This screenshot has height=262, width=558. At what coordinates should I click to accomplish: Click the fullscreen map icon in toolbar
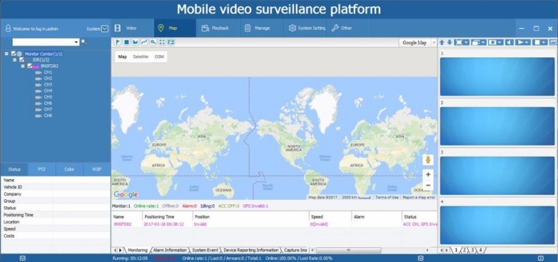click(x=162, y=43)
